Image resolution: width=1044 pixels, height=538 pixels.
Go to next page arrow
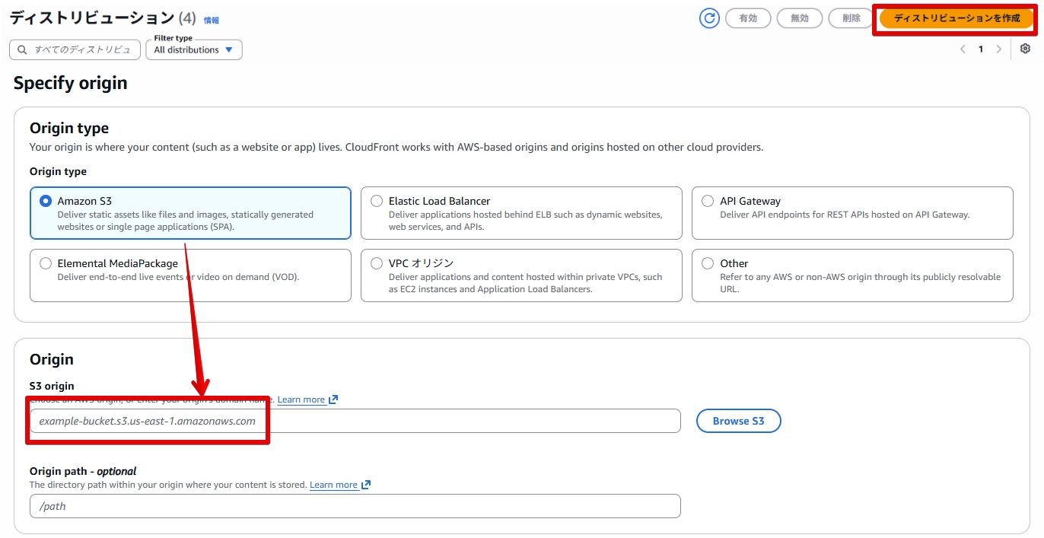(x=999, y=49)
